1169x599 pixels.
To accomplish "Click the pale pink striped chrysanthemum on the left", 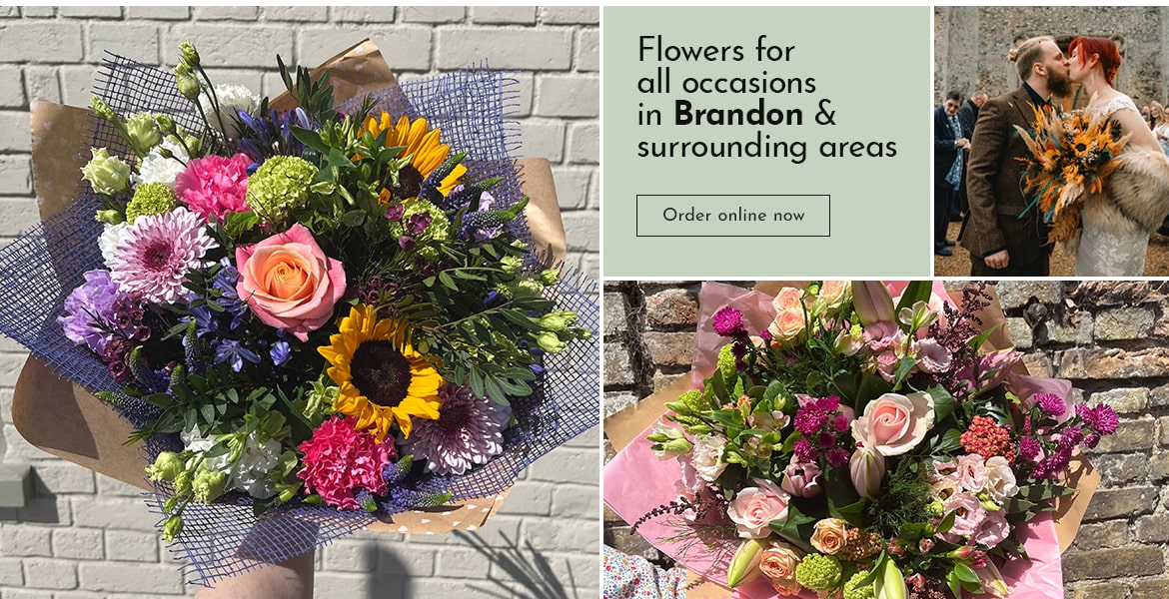I will pyautogui.click(x=160, y=253).
